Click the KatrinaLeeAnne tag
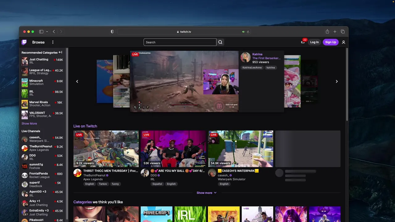Viewport: 395px width, 222px height. pos(252,68)
